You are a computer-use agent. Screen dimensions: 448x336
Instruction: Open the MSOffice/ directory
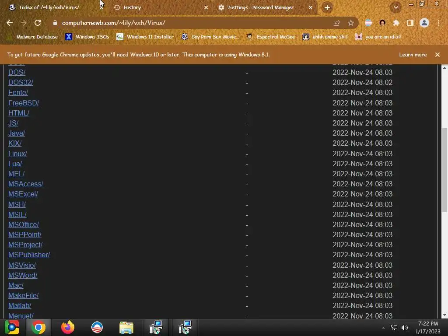(x=24, y=224)
